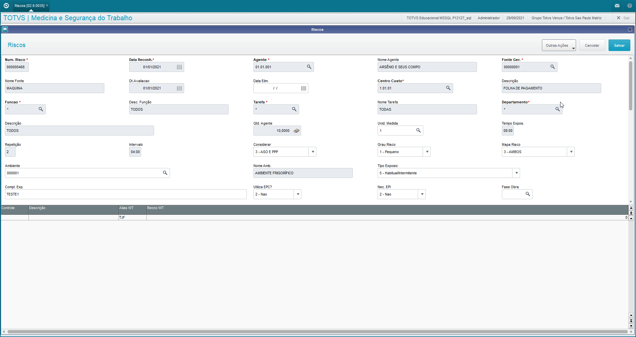Click Nome Agente field ARSÊNIO E SEUS COMPO
636x337 pixels.
click(427, 67)
